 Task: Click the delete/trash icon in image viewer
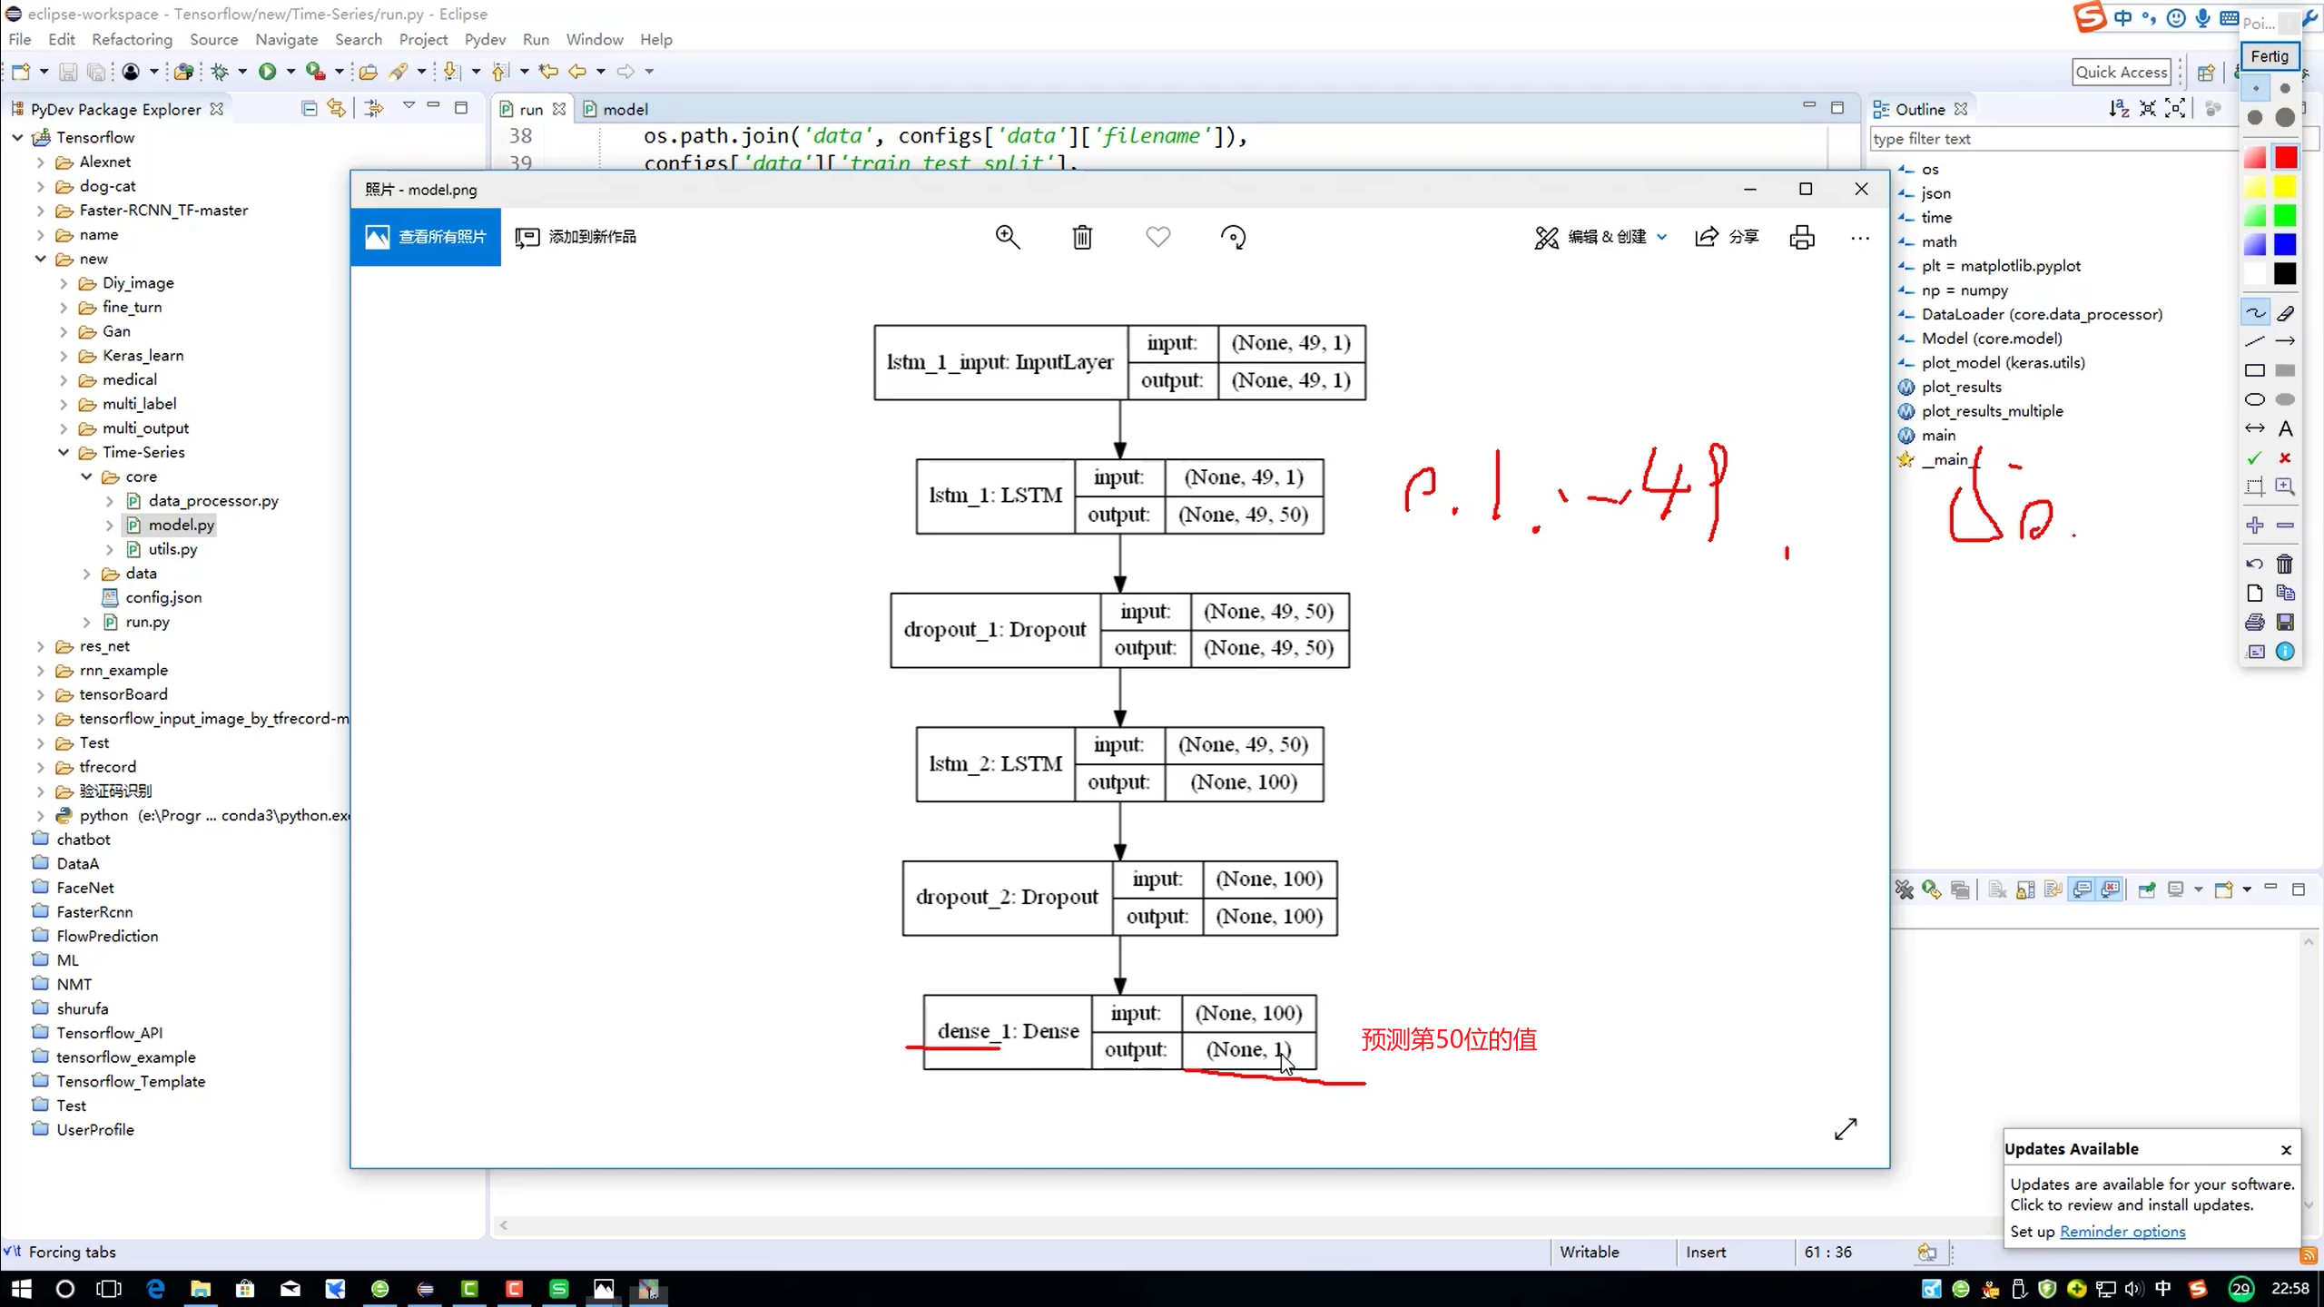pos(1082,236)
